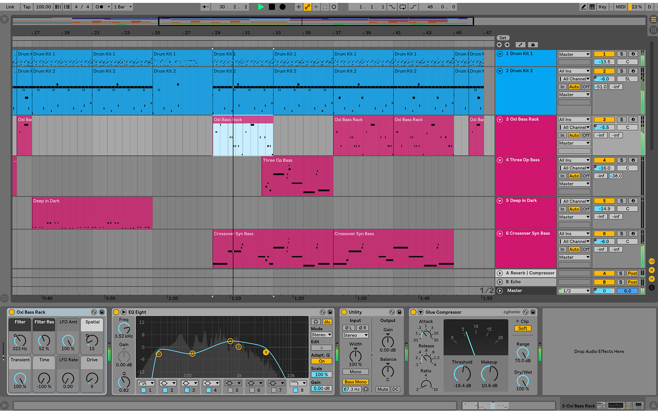Toggle Mixer visibility M button

[652, 279]
